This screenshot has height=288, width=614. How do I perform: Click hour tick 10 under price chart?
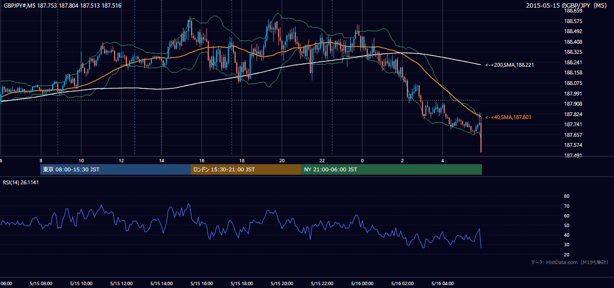point(81,161)
